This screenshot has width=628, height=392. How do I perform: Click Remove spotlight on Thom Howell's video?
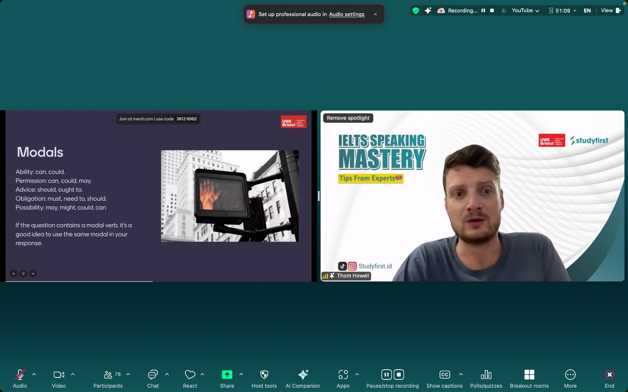coord(348,118)
